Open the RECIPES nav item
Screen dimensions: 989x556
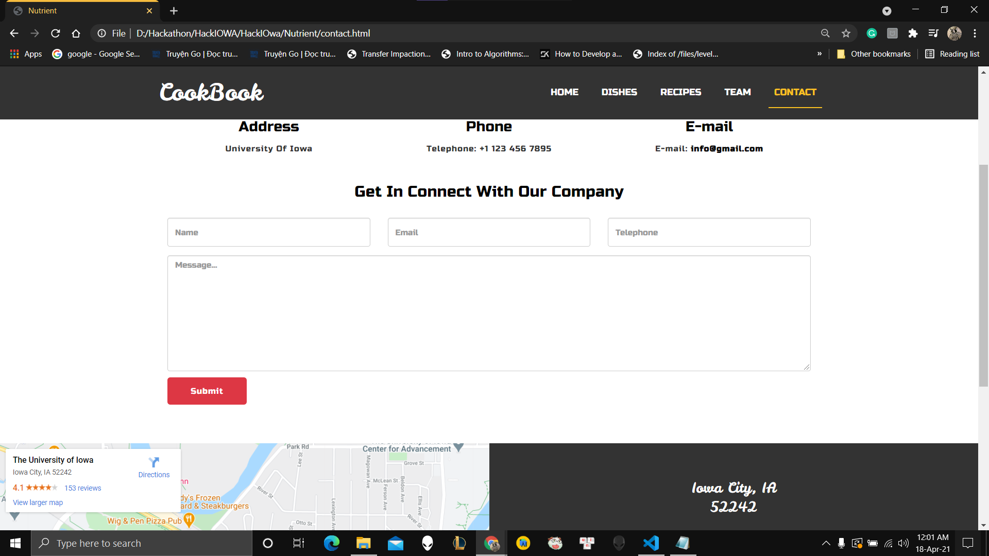click(x=680, y=92)
